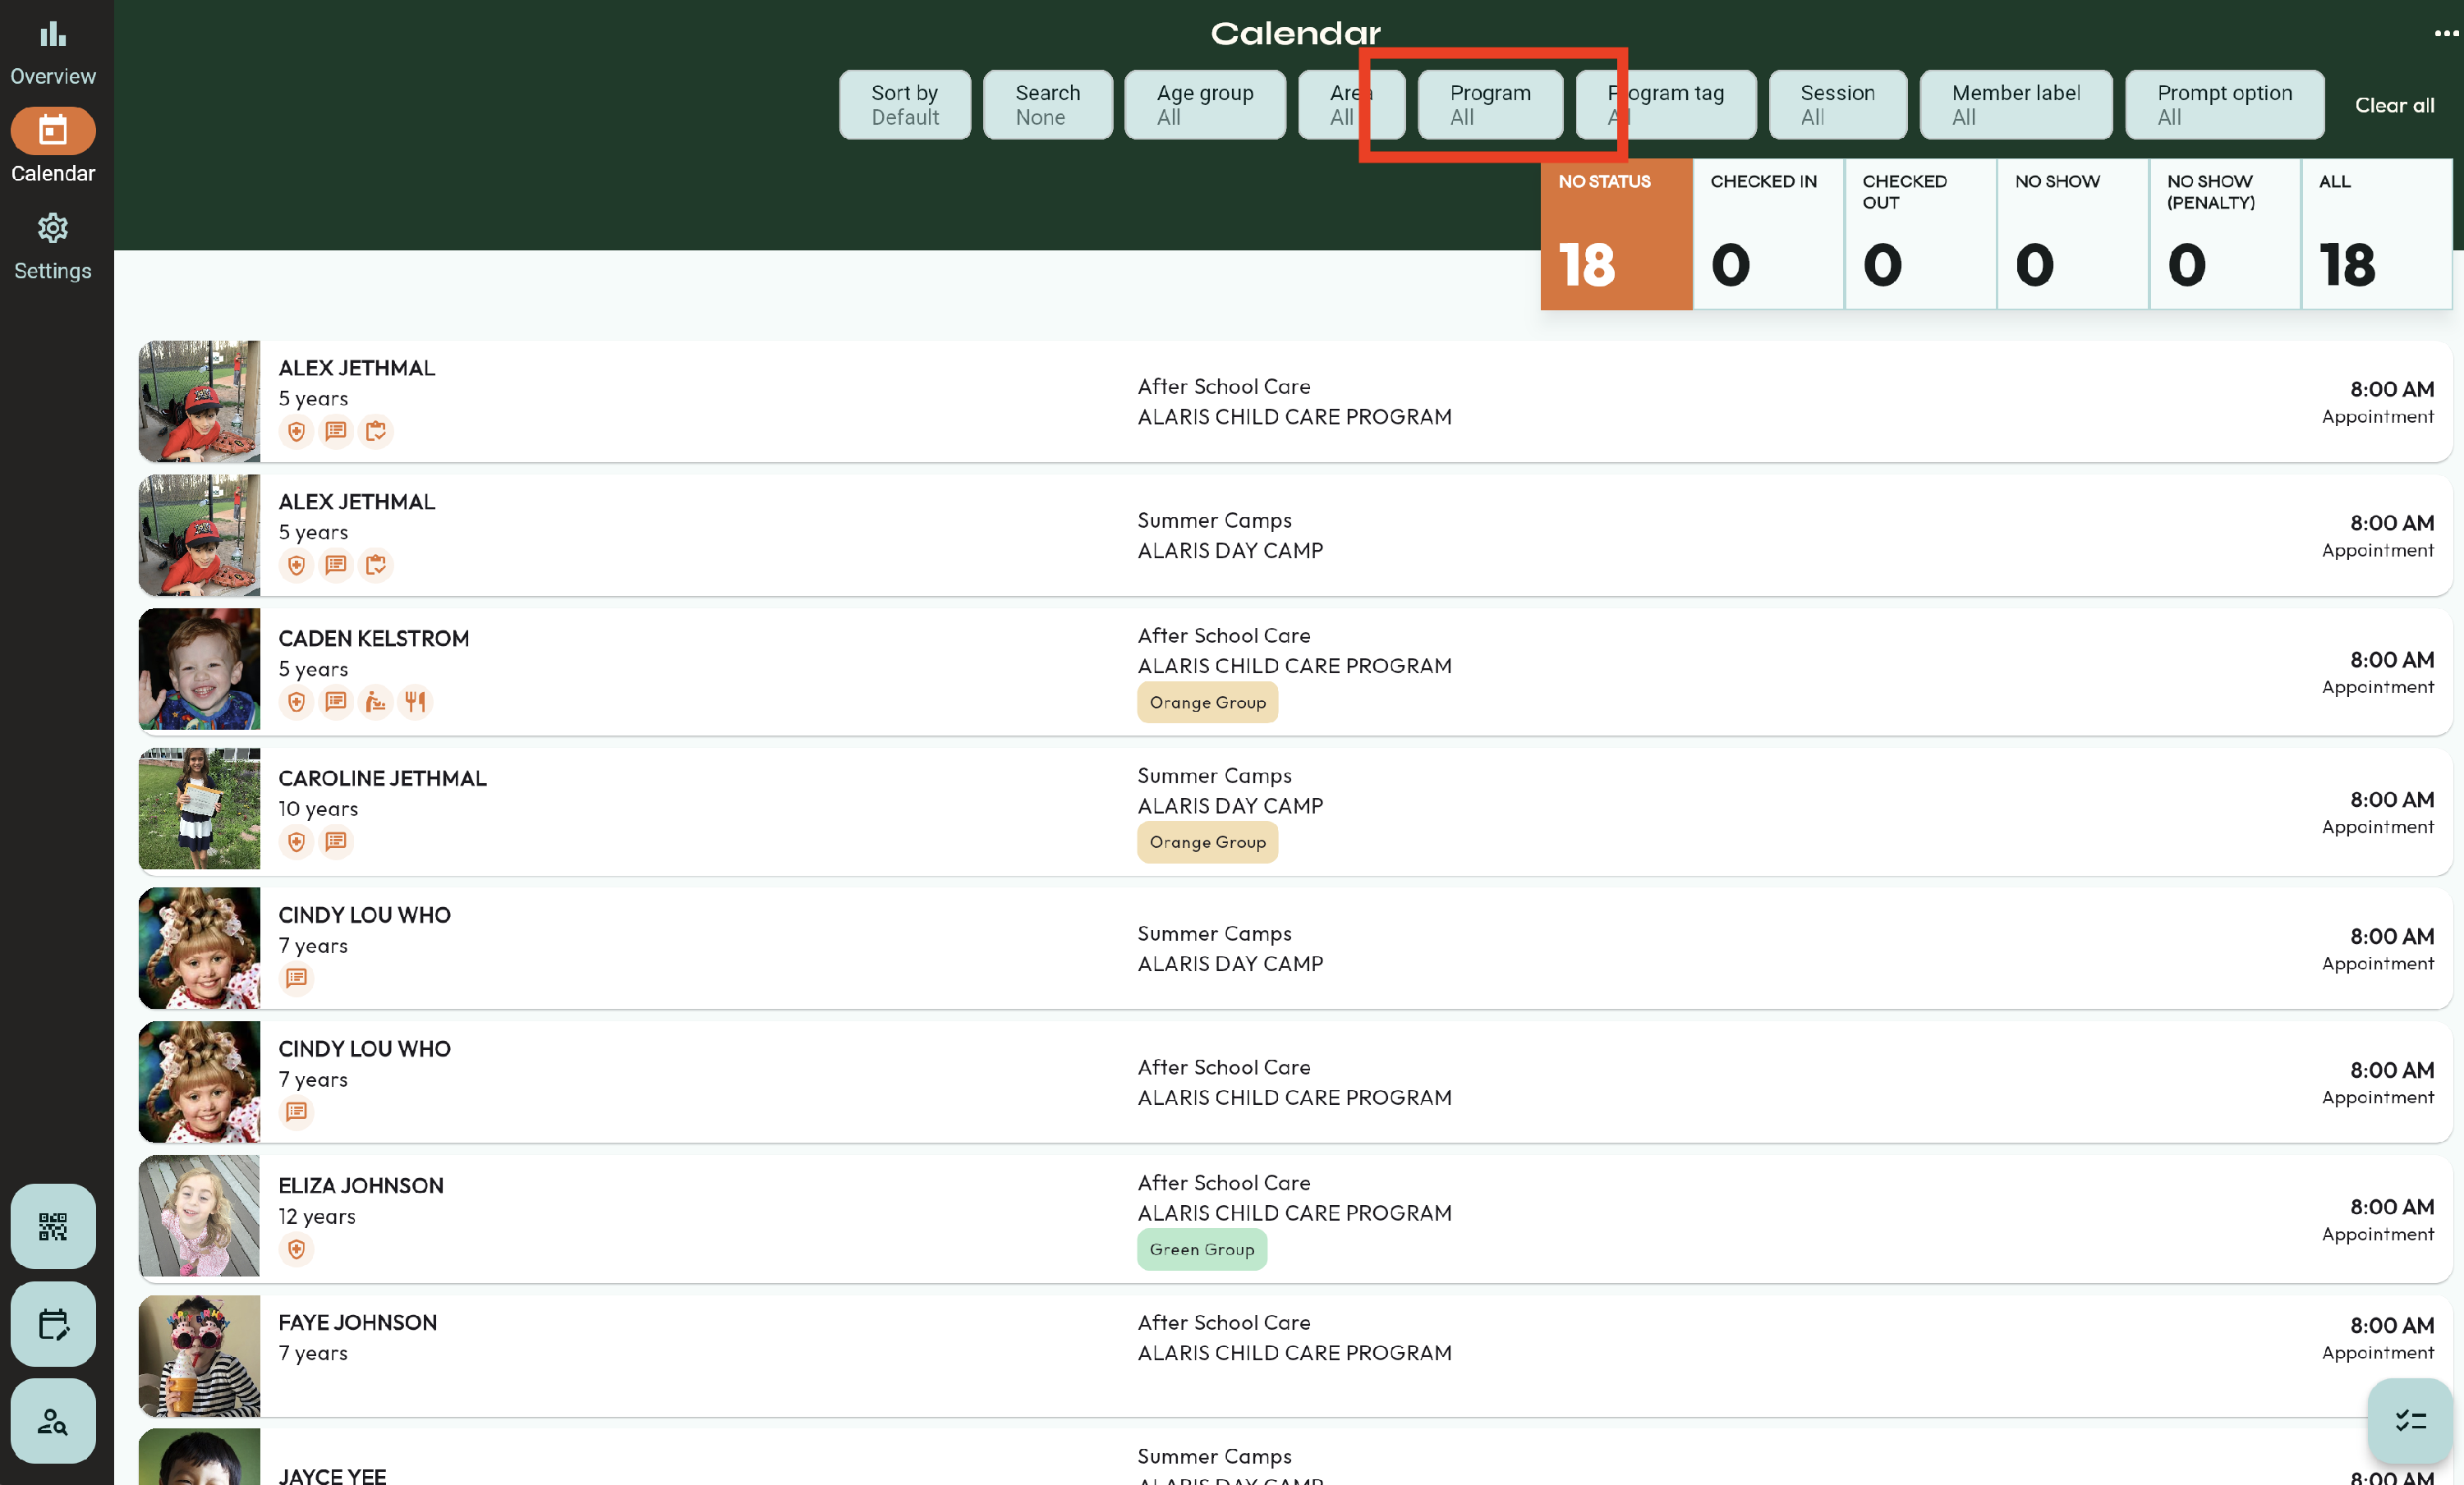This screenshot has width=2464, height=1485.
Task: Click Caroline Jethmal's notes icon
Action: 336,841
